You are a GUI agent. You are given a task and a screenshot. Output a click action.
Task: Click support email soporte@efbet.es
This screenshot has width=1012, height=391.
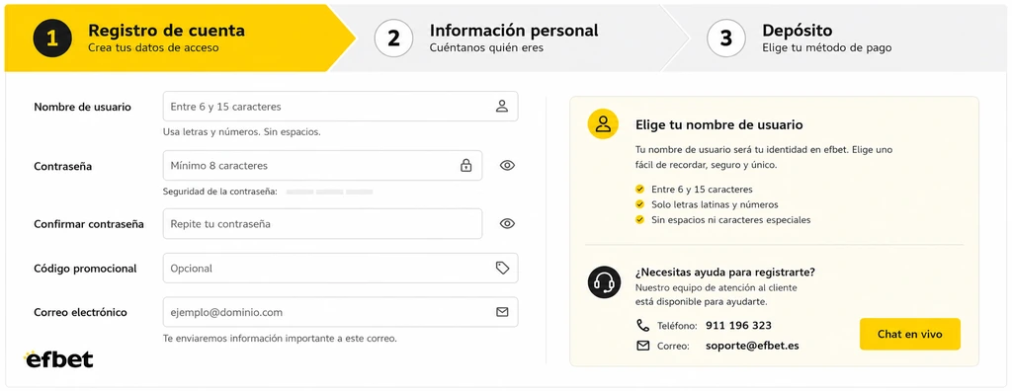click(x=752, y=346)
